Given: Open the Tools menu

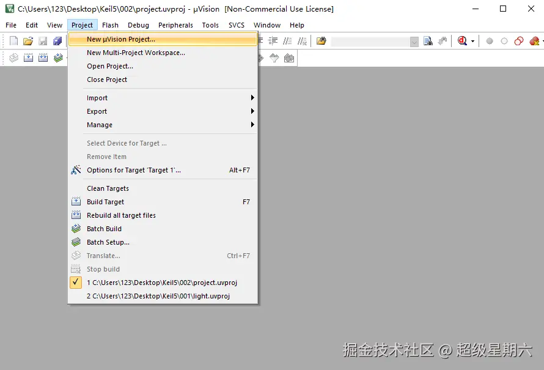Looking at the screenshot, I should point(210,25).
